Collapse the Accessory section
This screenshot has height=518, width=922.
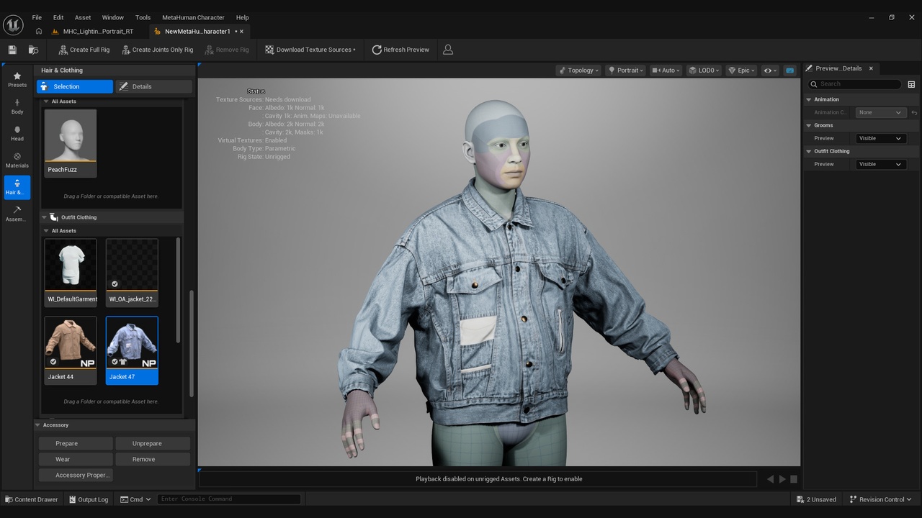tap(38, 425)
